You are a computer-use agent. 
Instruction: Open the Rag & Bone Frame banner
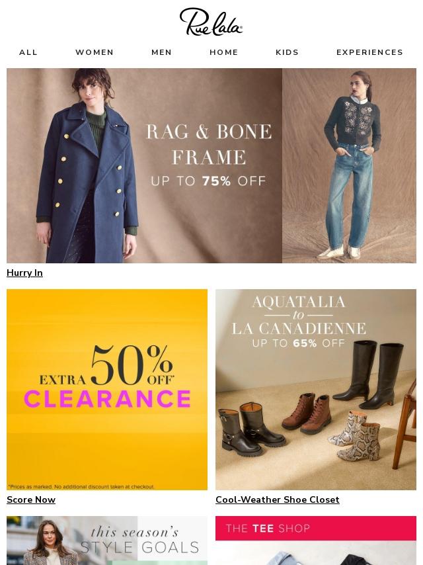click(211, 165)
